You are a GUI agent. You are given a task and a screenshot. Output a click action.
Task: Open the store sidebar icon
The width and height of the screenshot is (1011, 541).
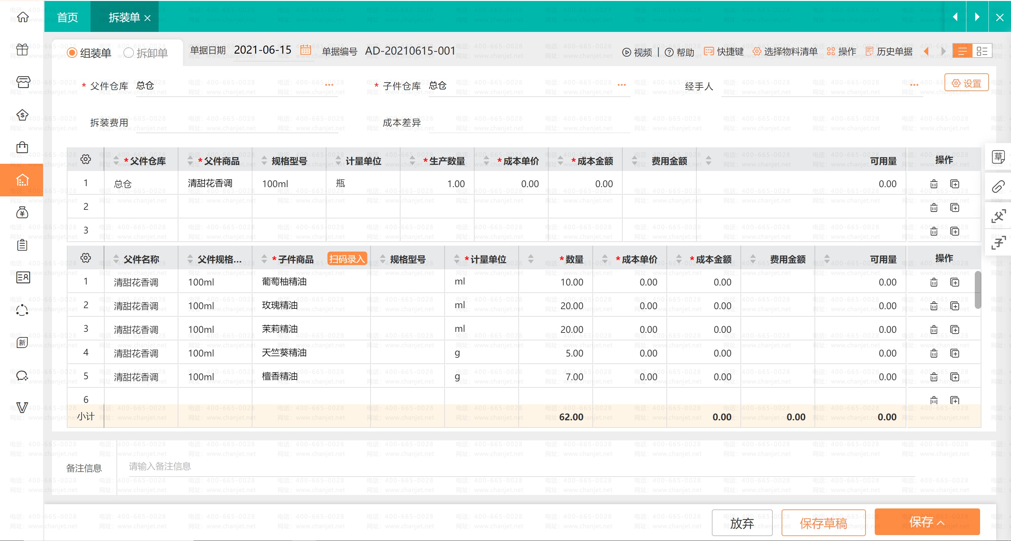(x=22, y=82)
